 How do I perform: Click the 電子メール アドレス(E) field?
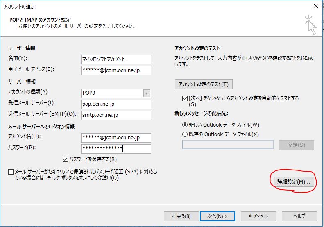[x=116, y=71]
